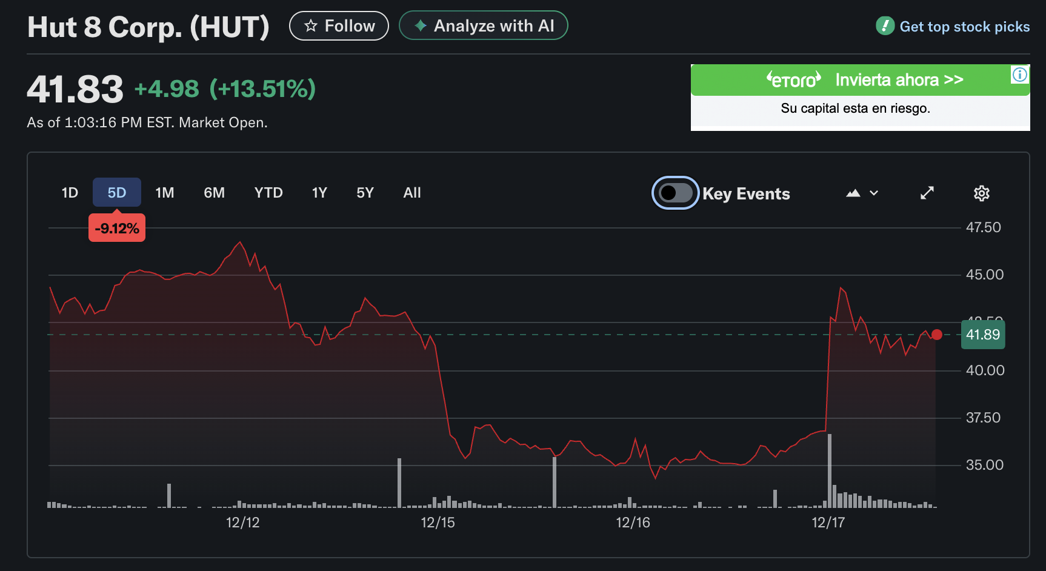1046x571 pixels.
Task: Open the chart type dropdown chevron
Action: tap(874, 193)
